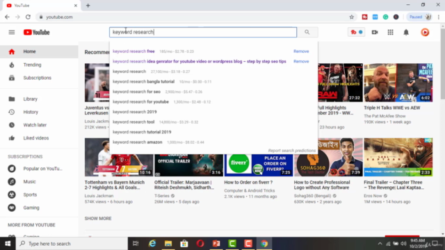Select suggestion "keyword research bangla tutorial"

(144, 82)
